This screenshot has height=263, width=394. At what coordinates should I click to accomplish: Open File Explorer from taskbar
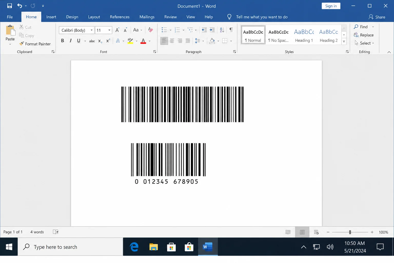click(153, 247)
